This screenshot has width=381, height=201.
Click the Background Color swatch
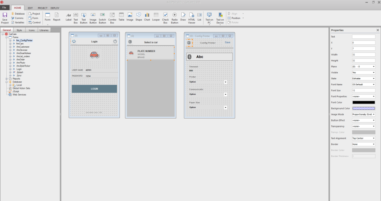click(364, 109)
